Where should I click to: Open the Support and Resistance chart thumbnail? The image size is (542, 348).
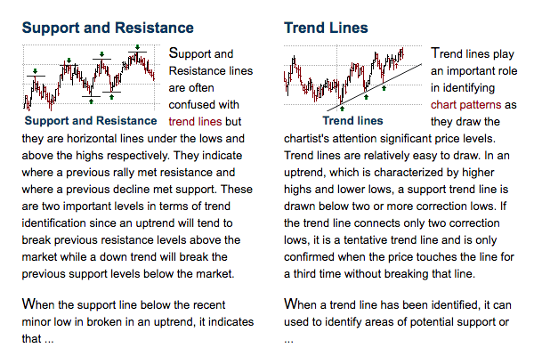pos(89,77)
